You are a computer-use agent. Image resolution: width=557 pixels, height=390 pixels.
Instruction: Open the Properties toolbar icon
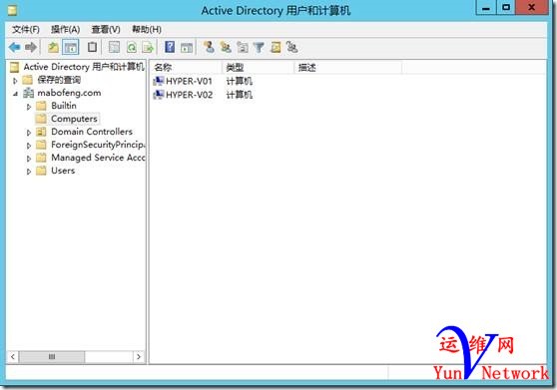tap(114, 47)
